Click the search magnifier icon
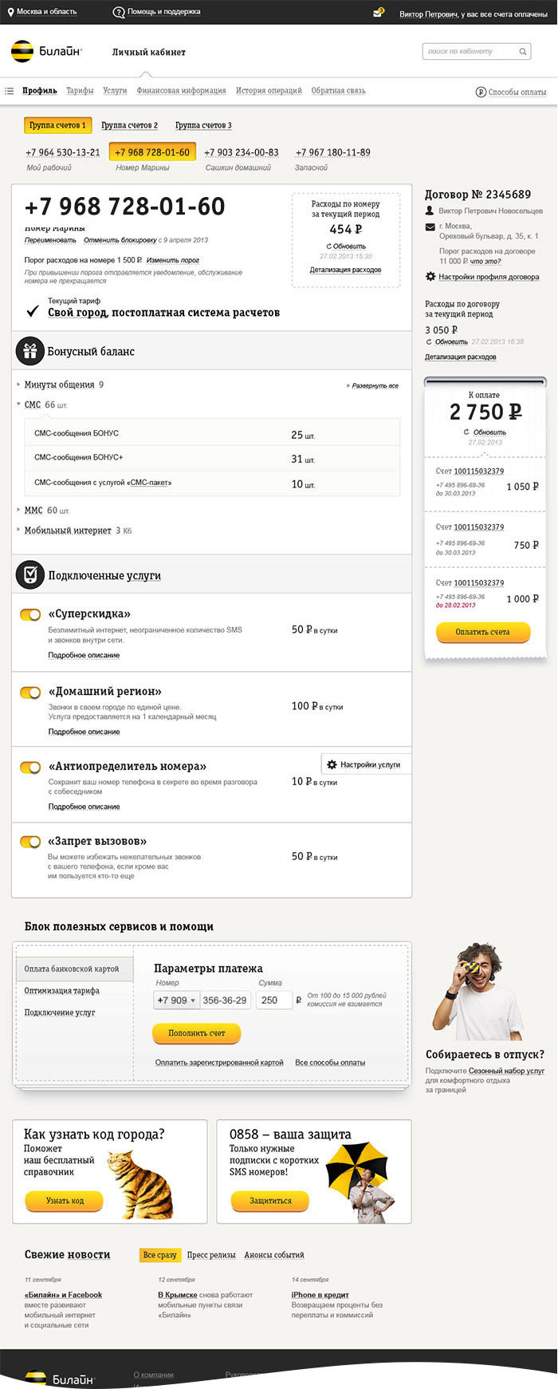 pos(523,52)
